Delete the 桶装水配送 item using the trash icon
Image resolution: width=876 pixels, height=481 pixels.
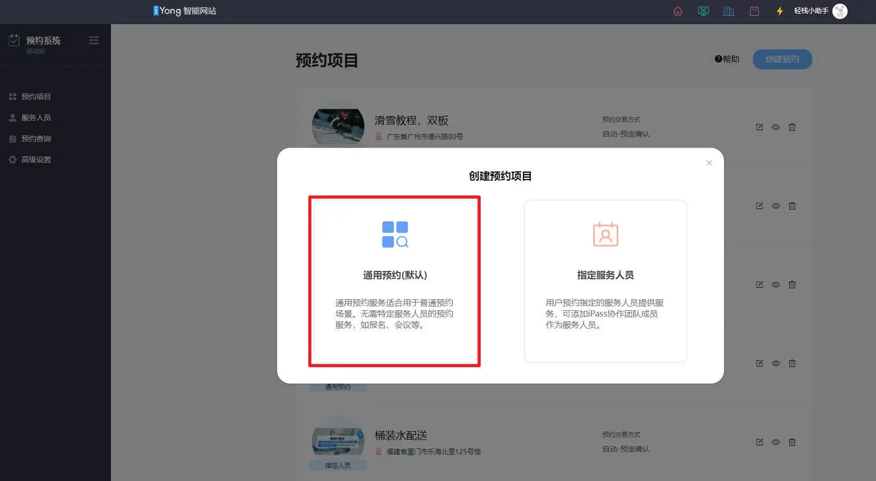(x=792, y=442)
